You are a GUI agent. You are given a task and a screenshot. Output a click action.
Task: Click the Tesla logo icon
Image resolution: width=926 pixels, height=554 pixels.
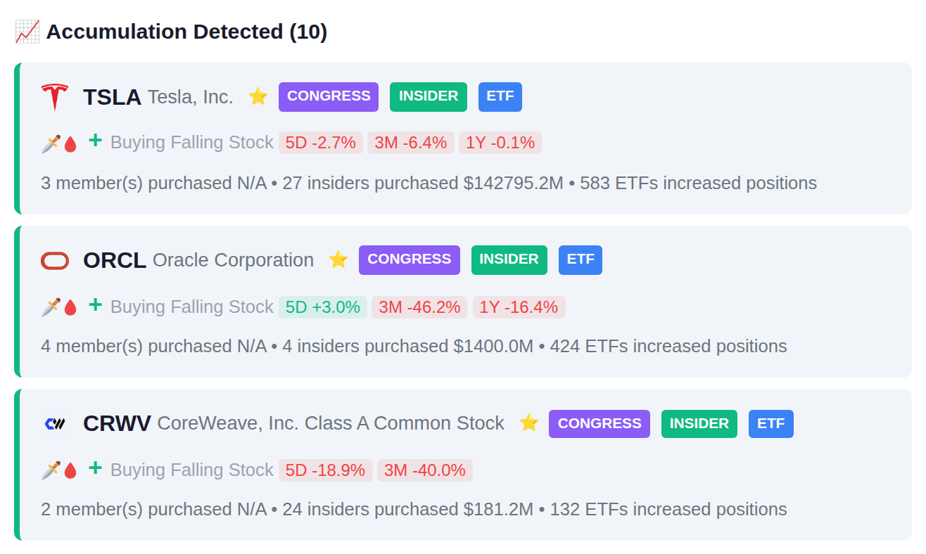(55, 97)
